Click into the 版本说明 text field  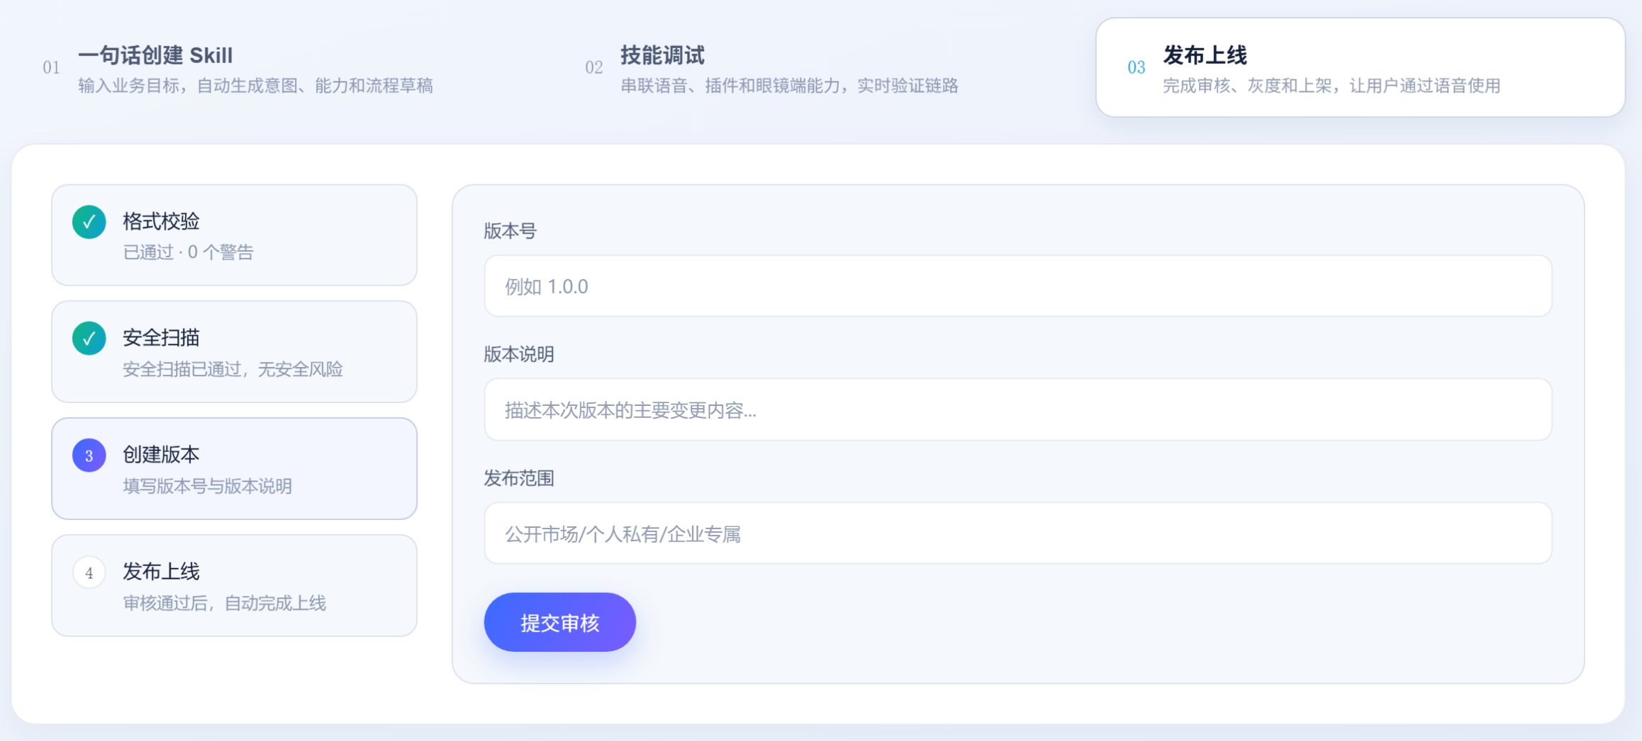coord(1017,409)
